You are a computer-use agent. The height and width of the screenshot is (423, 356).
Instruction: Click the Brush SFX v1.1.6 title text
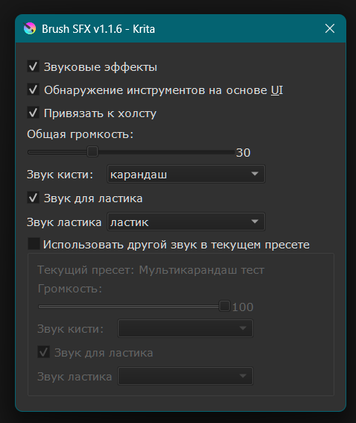(99, 29)
